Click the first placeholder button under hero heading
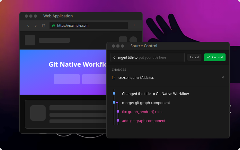240x150 pixels. [x=67, y=79]
